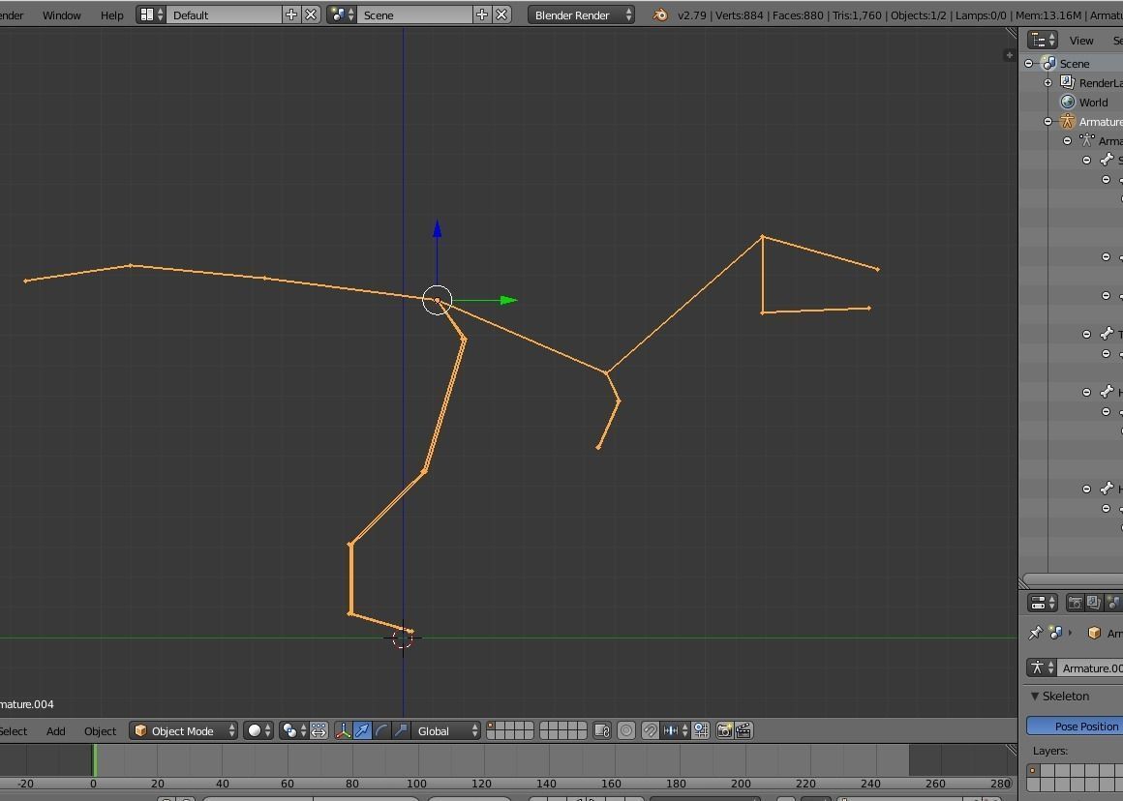The image size is (1123, 801).
Task: Click the timeline current frame marker
Action: tap(94, 760)
